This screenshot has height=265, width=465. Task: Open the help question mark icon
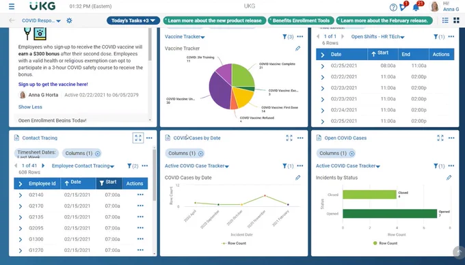click(393, 8)
